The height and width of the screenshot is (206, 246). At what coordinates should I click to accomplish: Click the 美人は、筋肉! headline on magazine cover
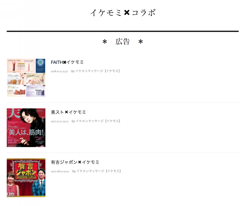click(26, 132)
